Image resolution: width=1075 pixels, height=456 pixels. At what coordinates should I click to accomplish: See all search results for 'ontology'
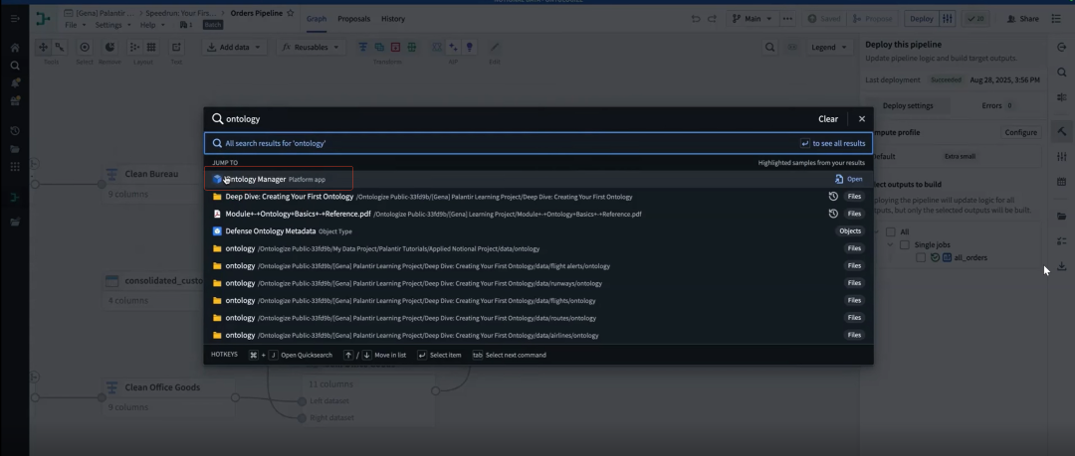click(538, 144)
